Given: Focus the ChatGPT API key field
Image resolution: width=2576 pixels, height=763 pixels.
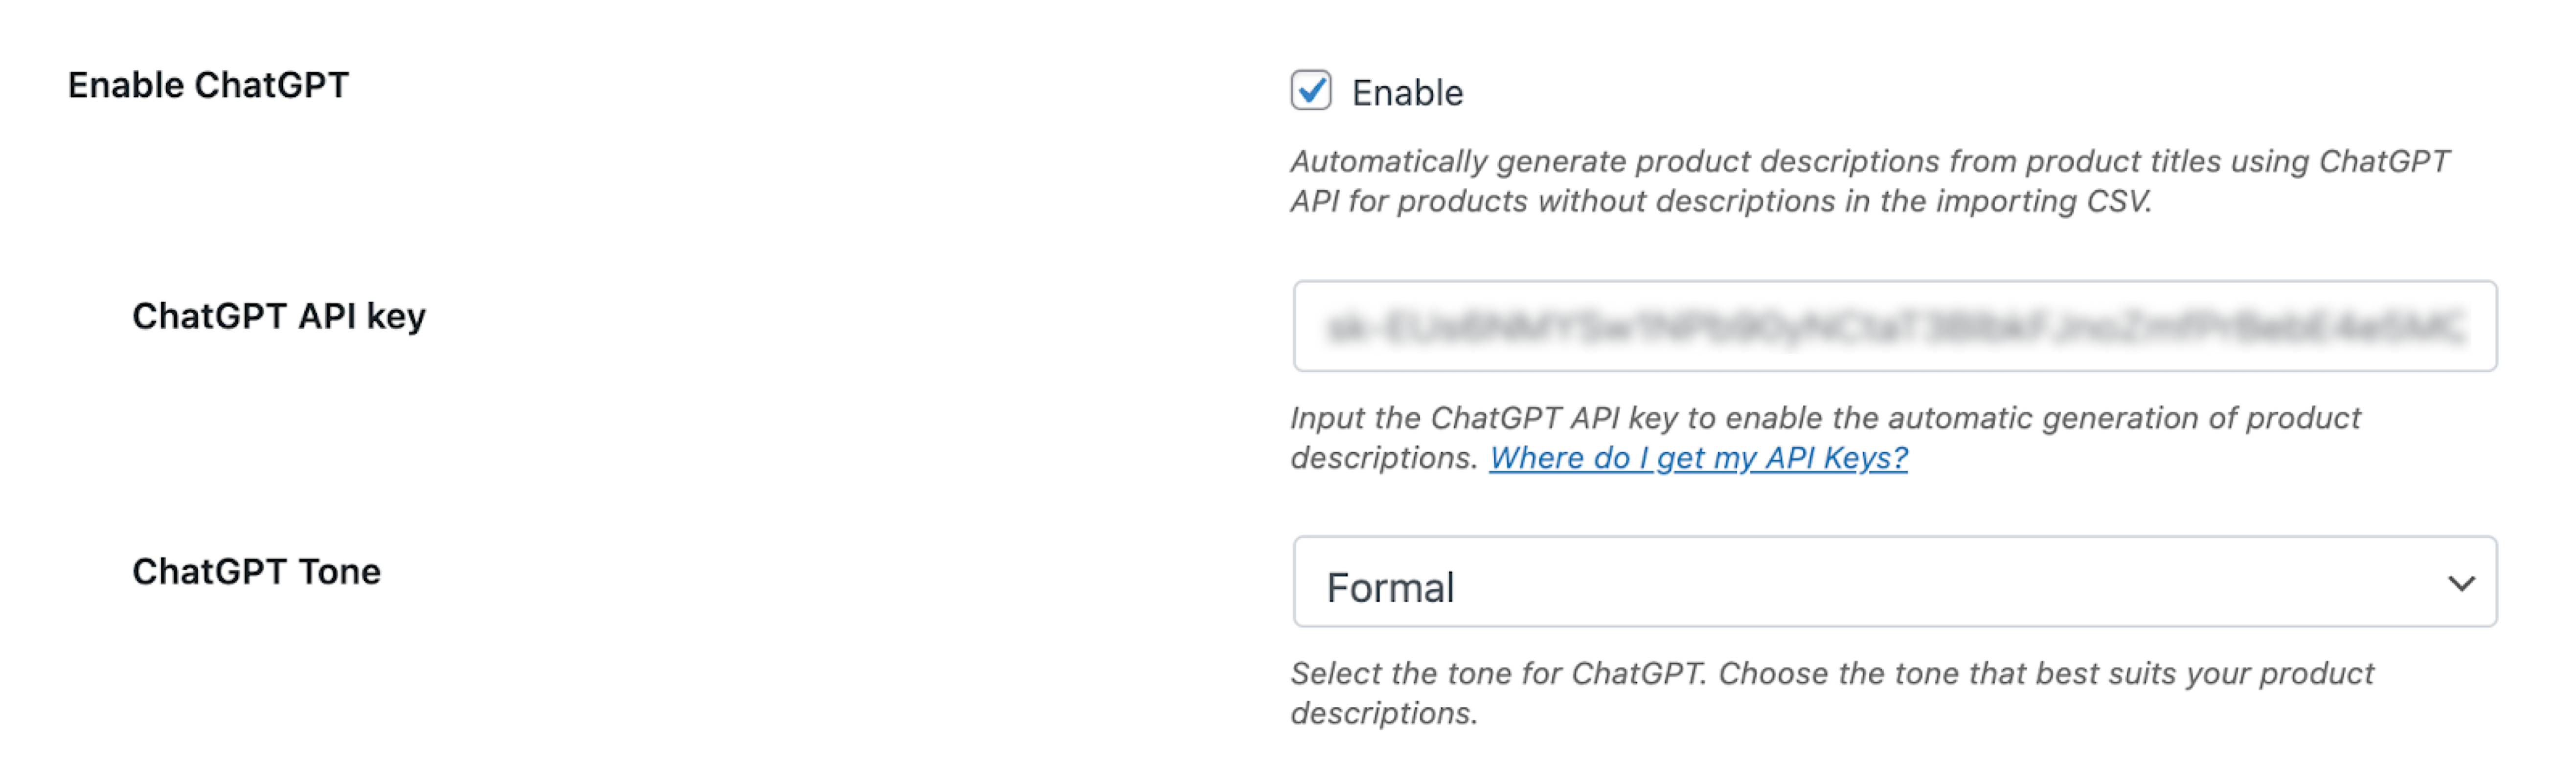Looking at the screenshot, I should [x=1894, y=326].
